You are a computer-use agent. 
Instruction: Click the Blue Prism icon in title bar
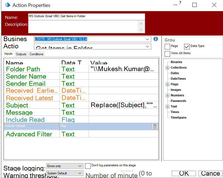pyautogui.click(x=7, y=5)
